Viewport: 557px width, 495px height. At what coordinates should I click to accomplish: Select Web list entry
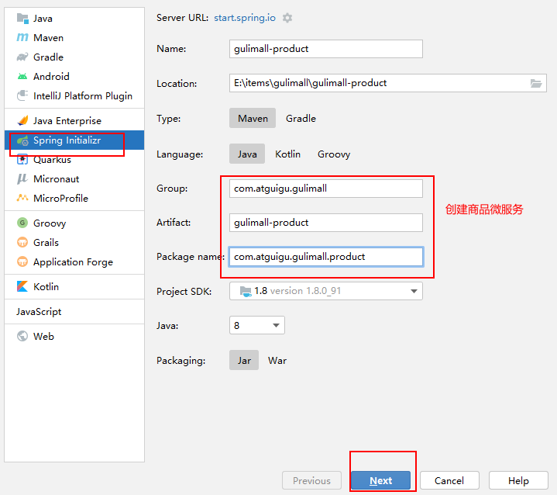click(x=74, y=336)
